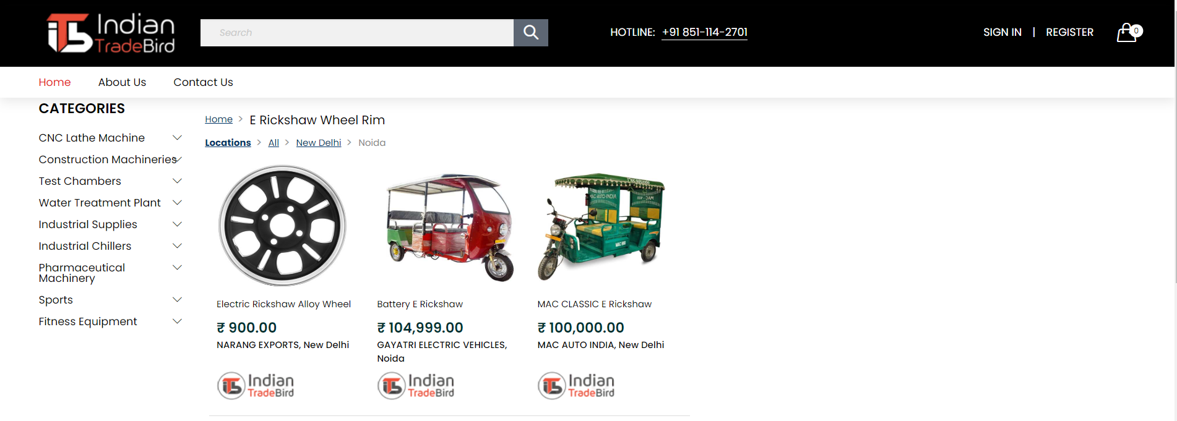The width and height of the screenshot is (1177, 421).
Task: Expand the Test Chambers category chevron
Action: [177, 181]
